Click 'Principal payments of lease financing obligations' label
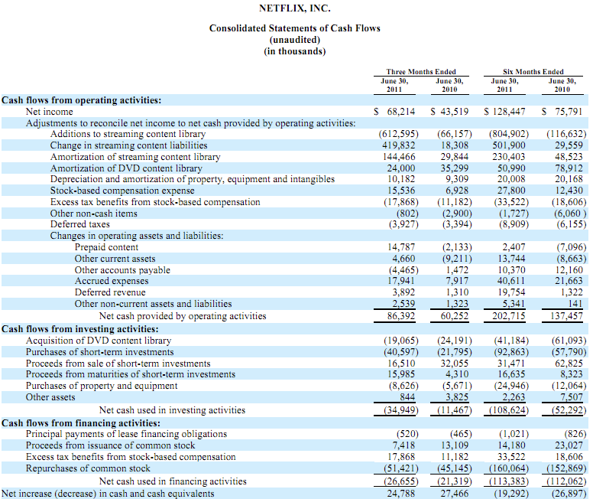This screenshot has width=593, height=499. tap(126, 434)
